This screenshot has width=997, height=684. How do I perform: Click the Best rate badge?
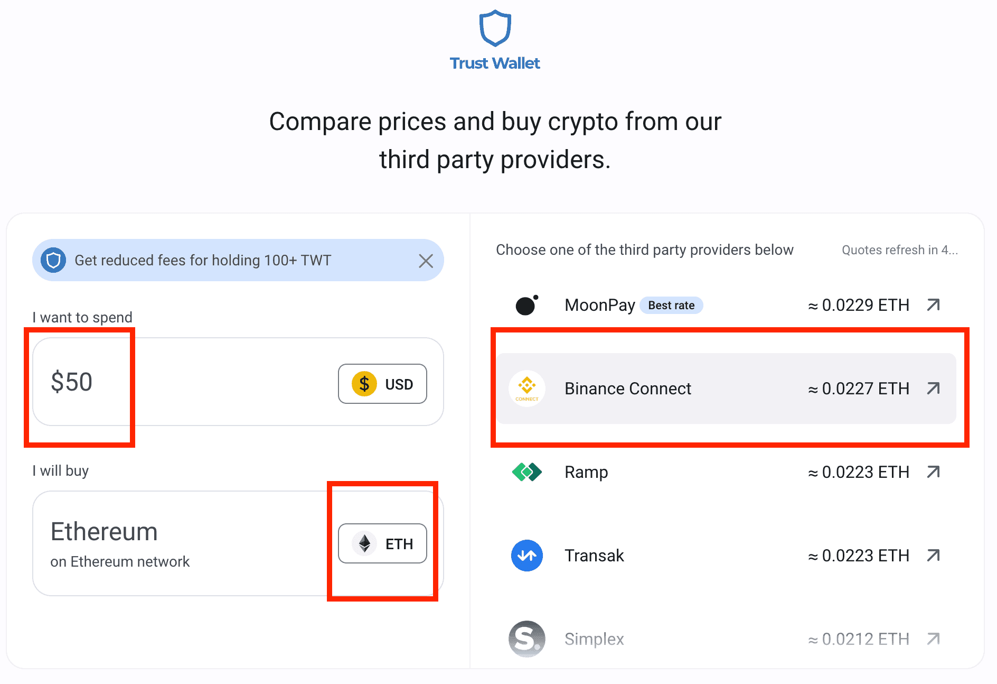(x=671, y=305)
